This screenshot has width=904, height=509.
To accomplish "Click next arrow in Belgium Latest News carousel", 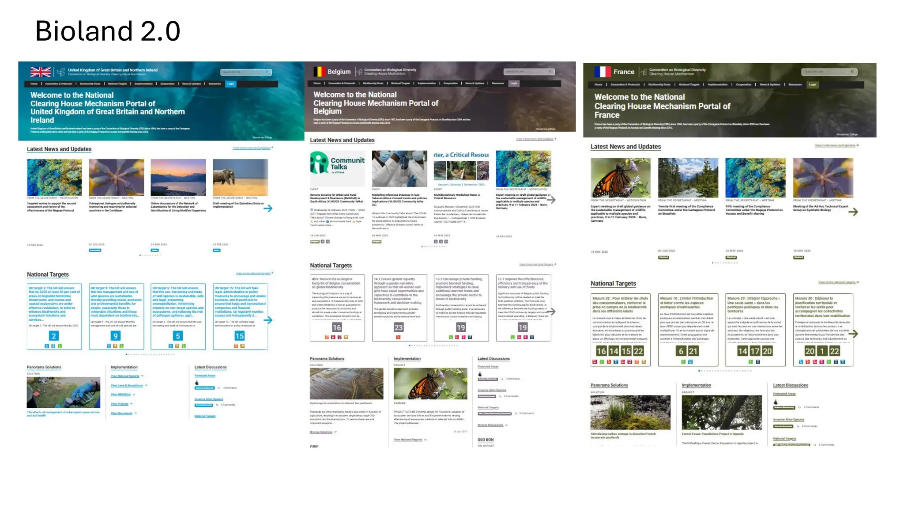I will [551, 200].
